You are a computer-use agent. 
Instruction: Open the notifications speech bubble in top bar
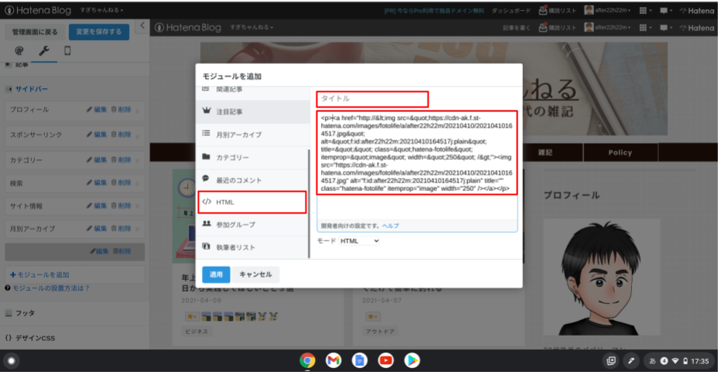pos(666,11)
